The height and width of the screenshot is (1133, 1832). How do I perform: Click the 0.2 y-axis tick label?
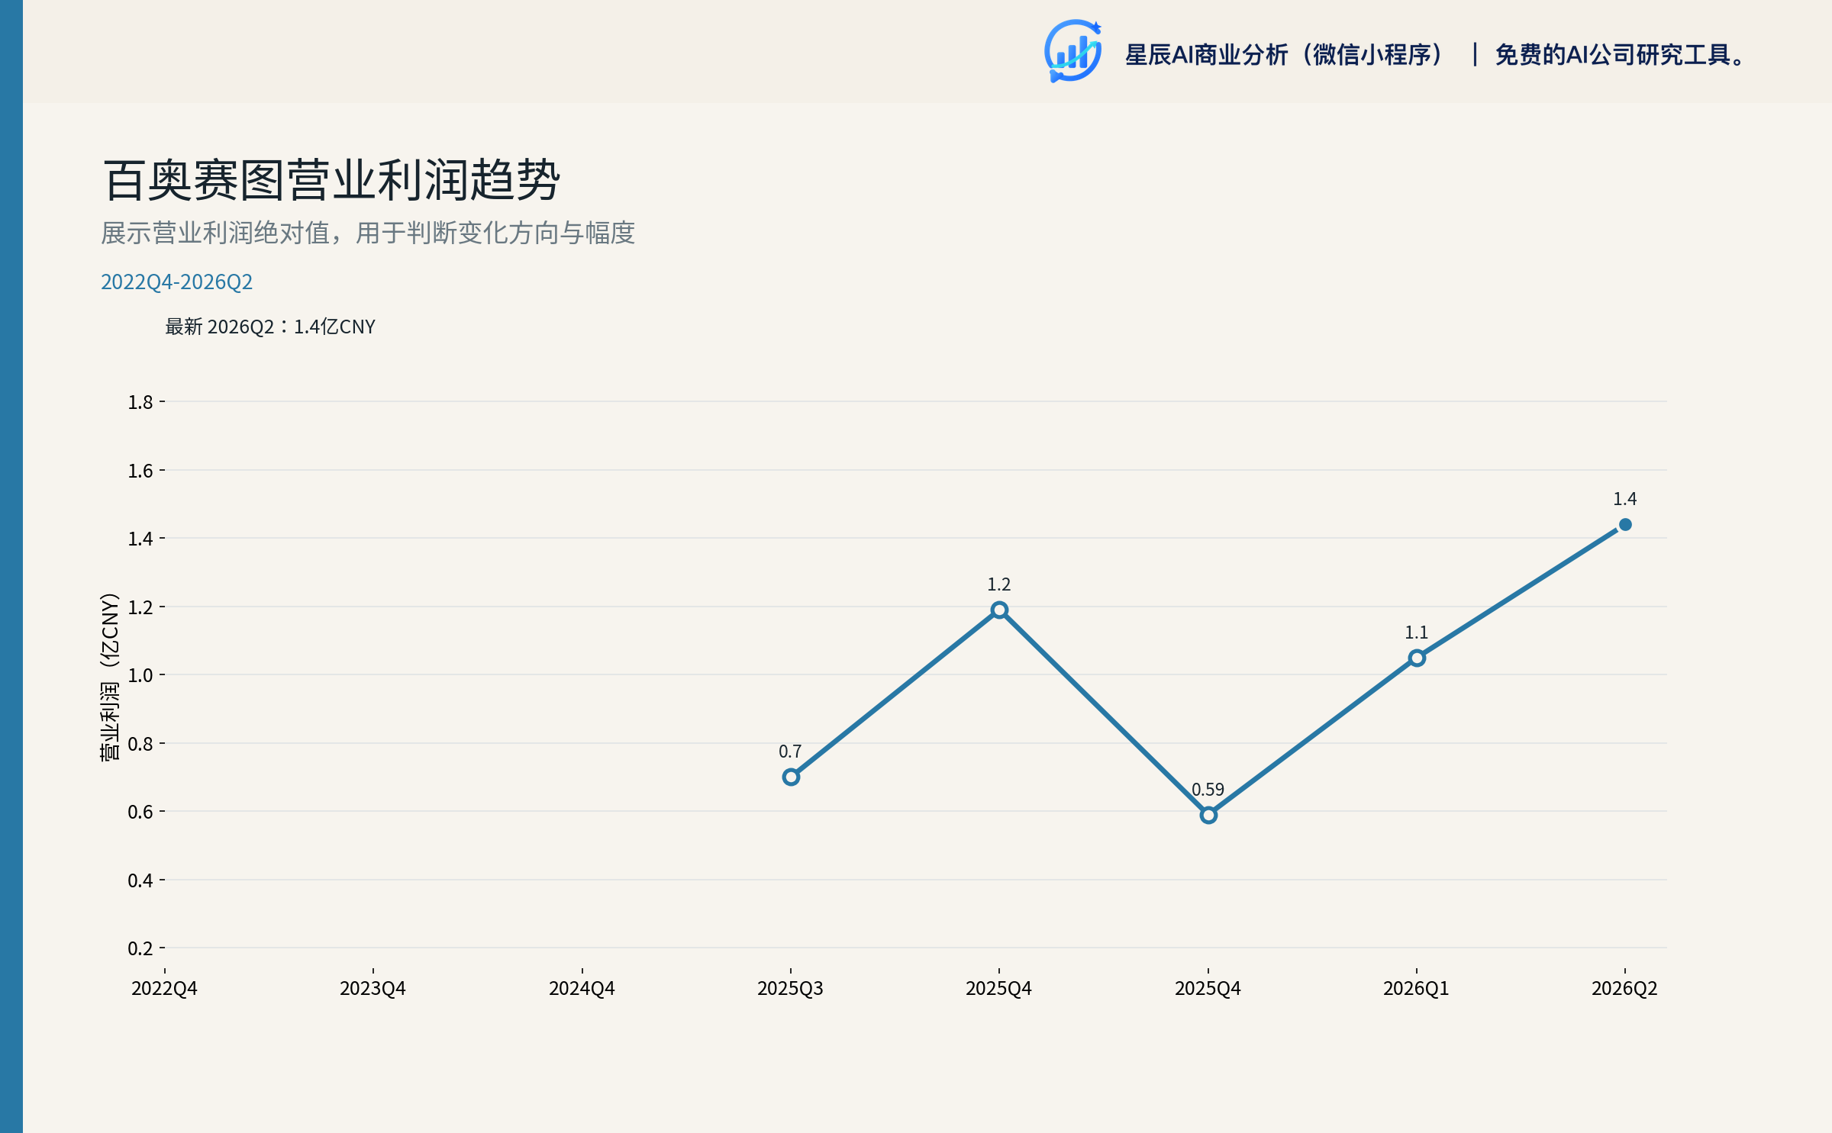click(x=140, y=948)
